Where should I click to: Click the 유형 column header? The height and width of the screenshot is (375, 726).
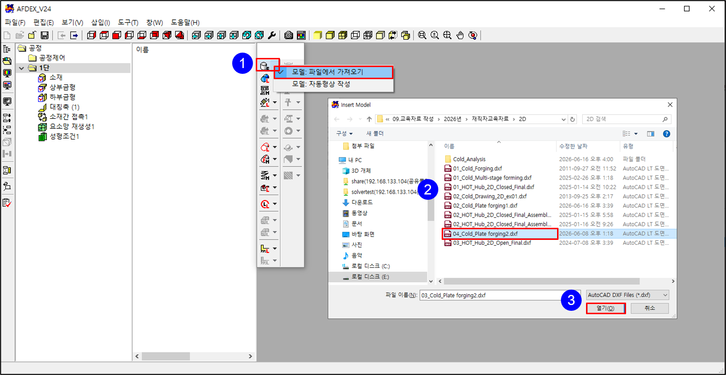coord(646,146)
